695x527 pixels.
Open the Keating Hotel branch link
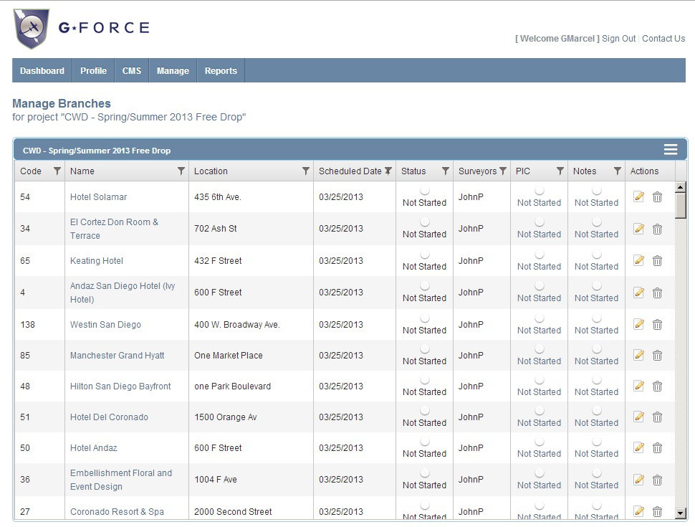click(x=97, y=261)
